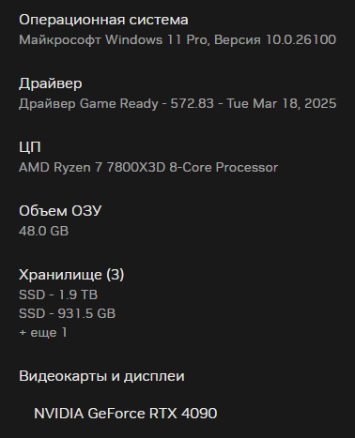Click the 'Драйвер' section heading
This screenshot has width=355, height=438.
point(51,83)
